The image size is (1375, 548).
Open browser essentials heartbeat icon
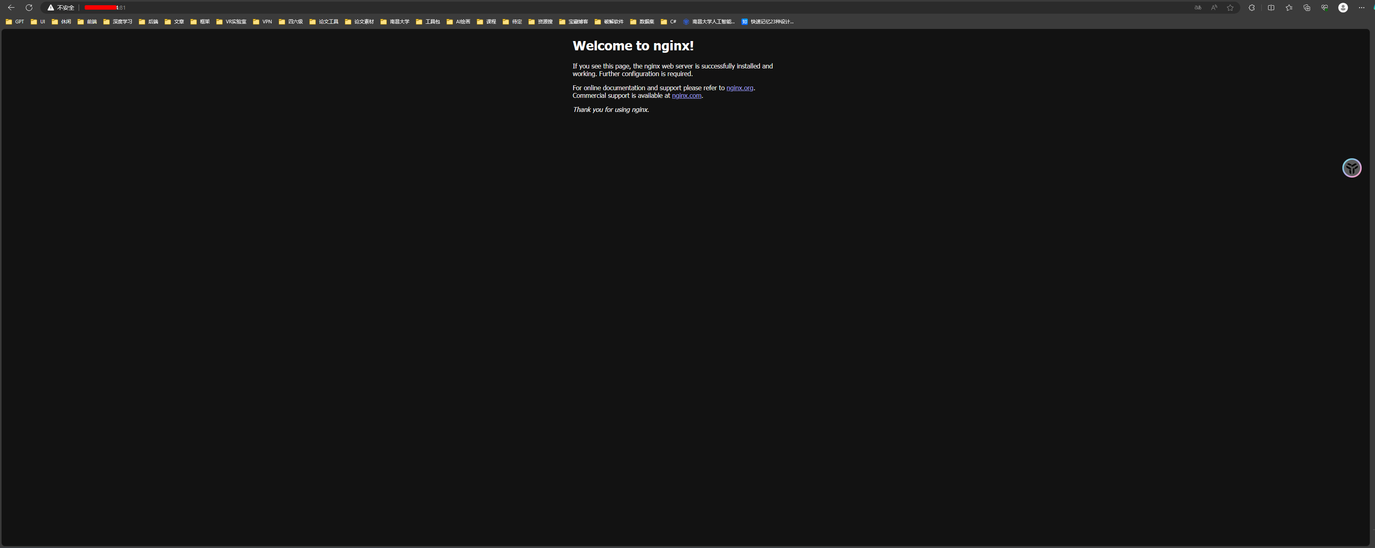click(x=1325, y=8)
